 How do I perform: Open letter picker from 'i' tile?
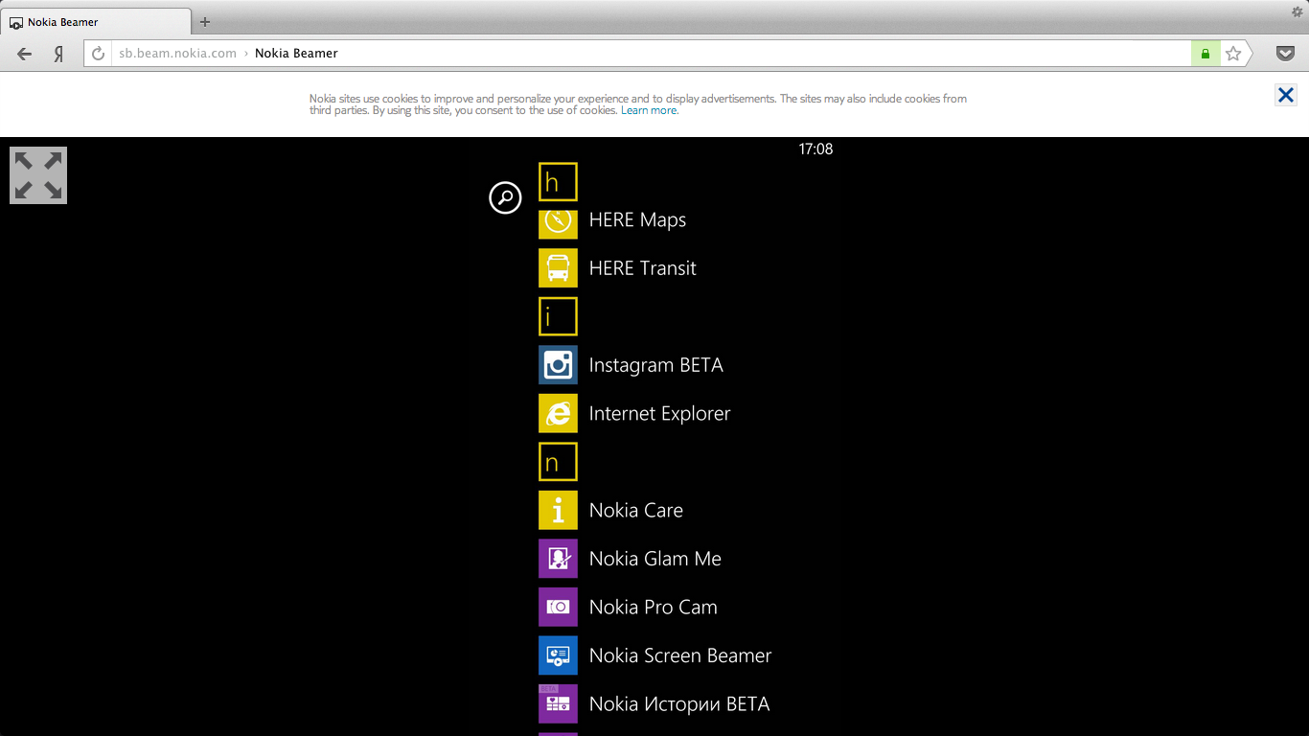pyautogui.click(x=558, y=316)
